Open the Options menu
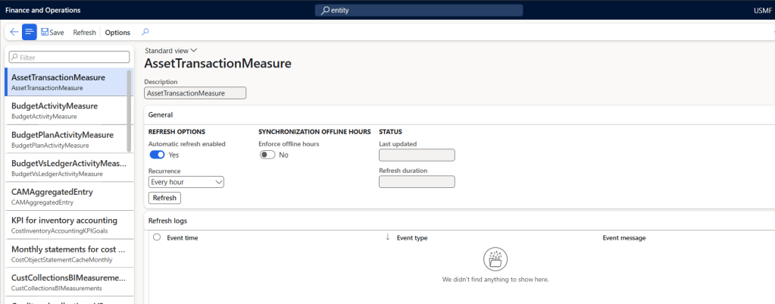This screenshot has height=304, width=775. click(117, 33)
